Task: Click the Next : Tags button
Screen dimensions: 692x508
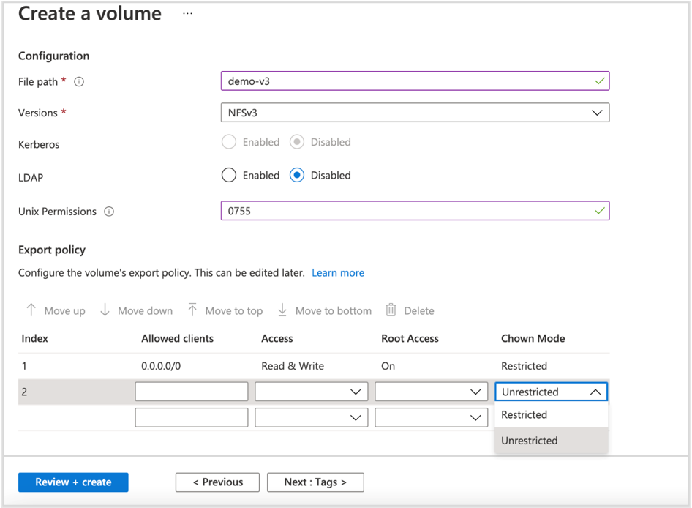Action: click(315, 482)
